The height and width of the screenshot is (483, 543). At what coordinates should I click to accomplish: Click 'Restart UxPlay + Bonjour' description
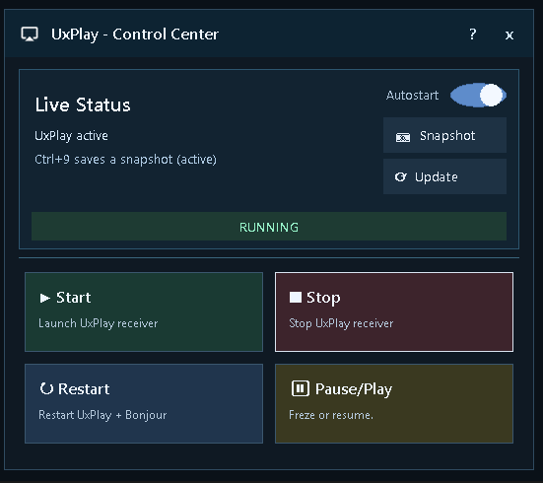102,415
